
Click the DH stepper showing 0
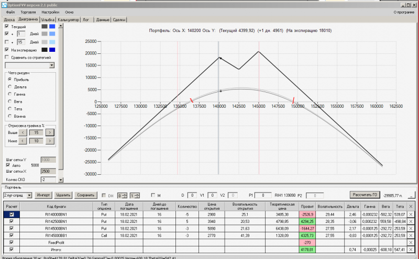[123, 196]
